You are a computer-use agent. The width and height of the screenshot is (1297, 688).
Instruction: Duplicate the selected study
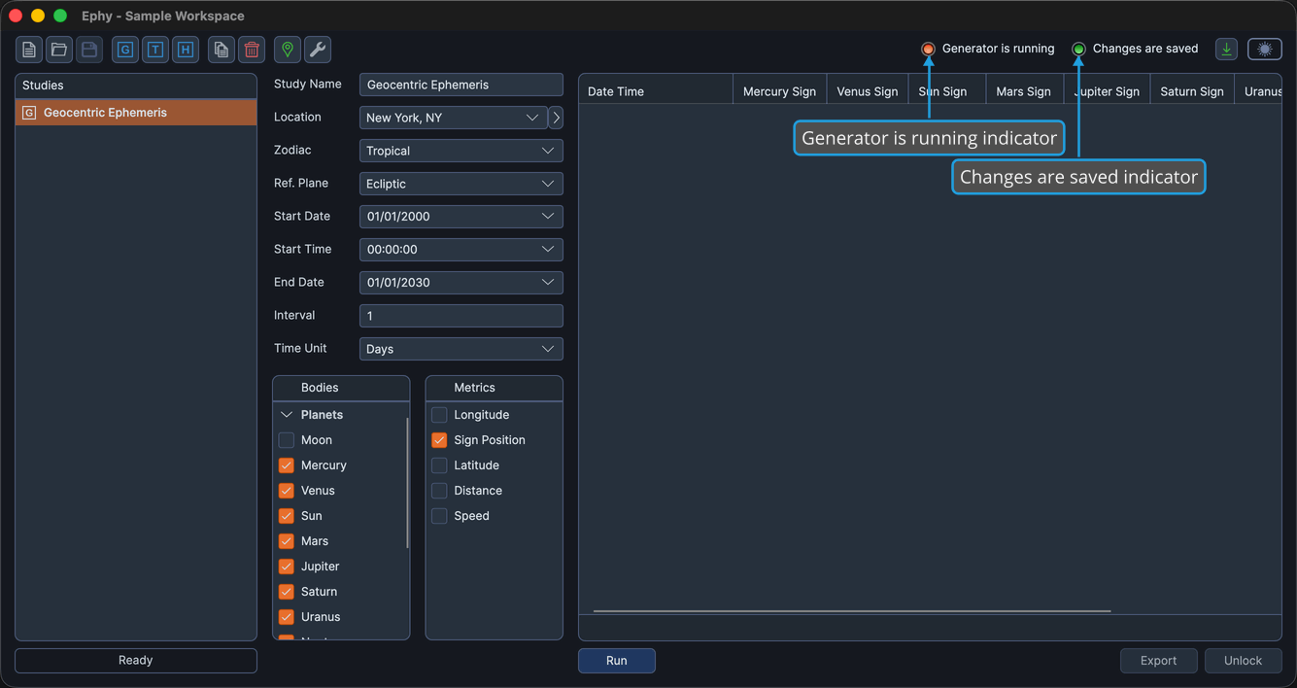222,50
